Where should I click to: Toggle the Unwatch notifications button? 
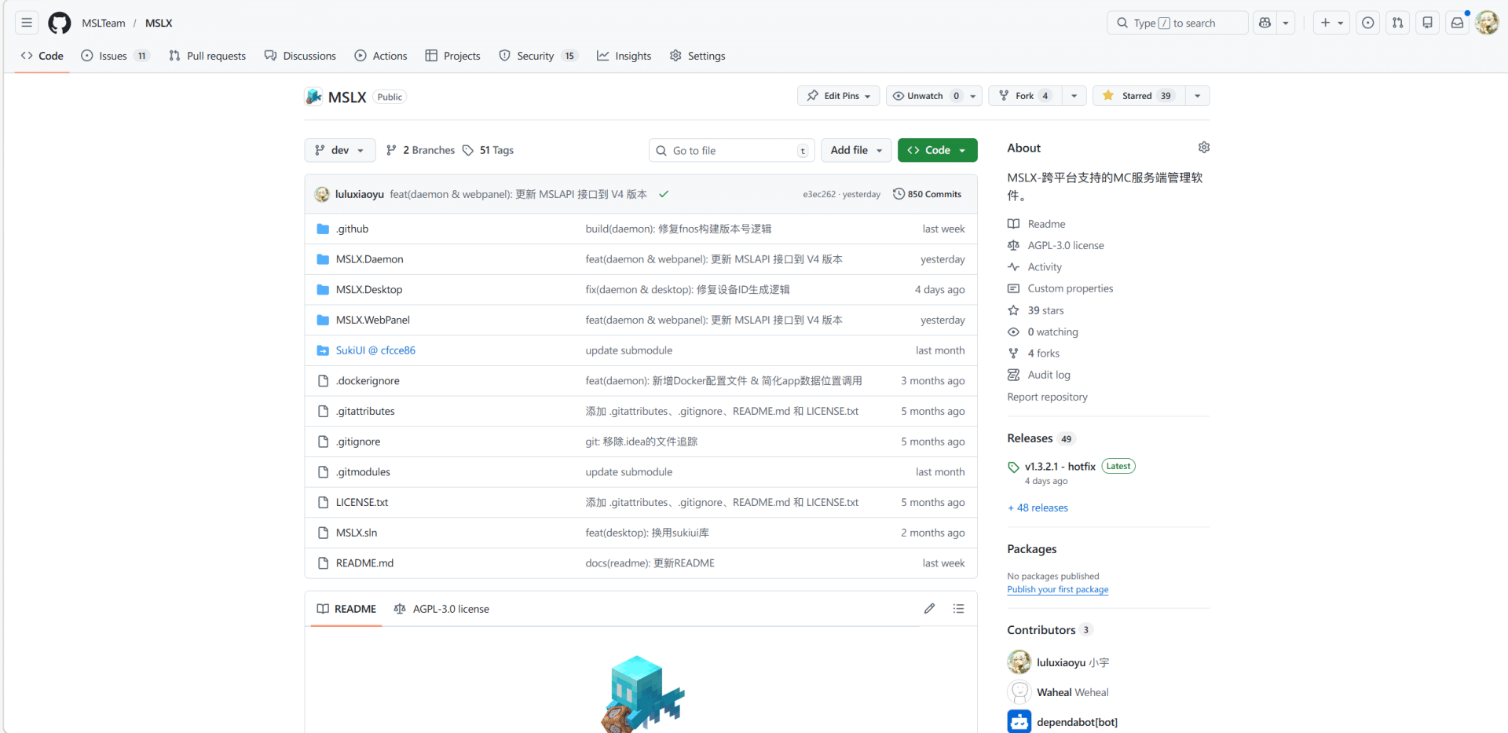[924, 96]
